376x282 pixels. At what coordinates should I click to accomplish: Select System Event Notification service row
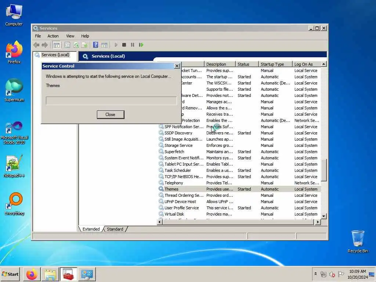pyautogui.click(x=239, y=158)
